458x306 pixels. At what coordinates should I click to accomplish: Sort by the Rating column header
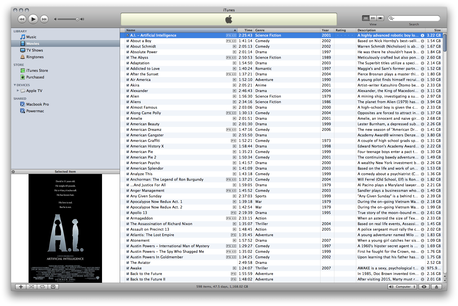pyautogui.click(x=345, y=30)
